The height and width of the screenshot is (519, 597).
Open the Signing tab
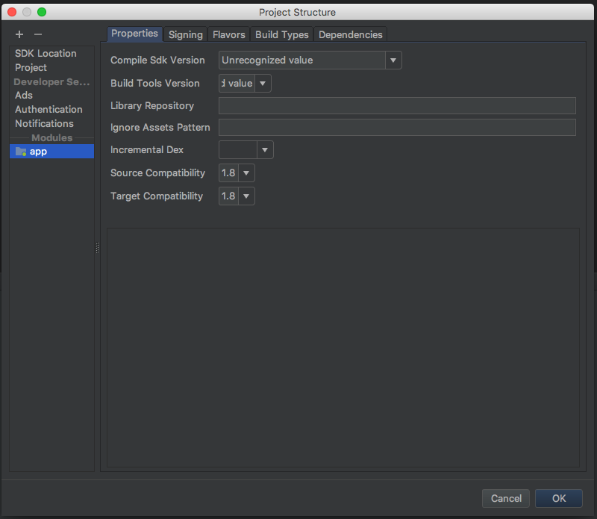[x=185, y=34]
